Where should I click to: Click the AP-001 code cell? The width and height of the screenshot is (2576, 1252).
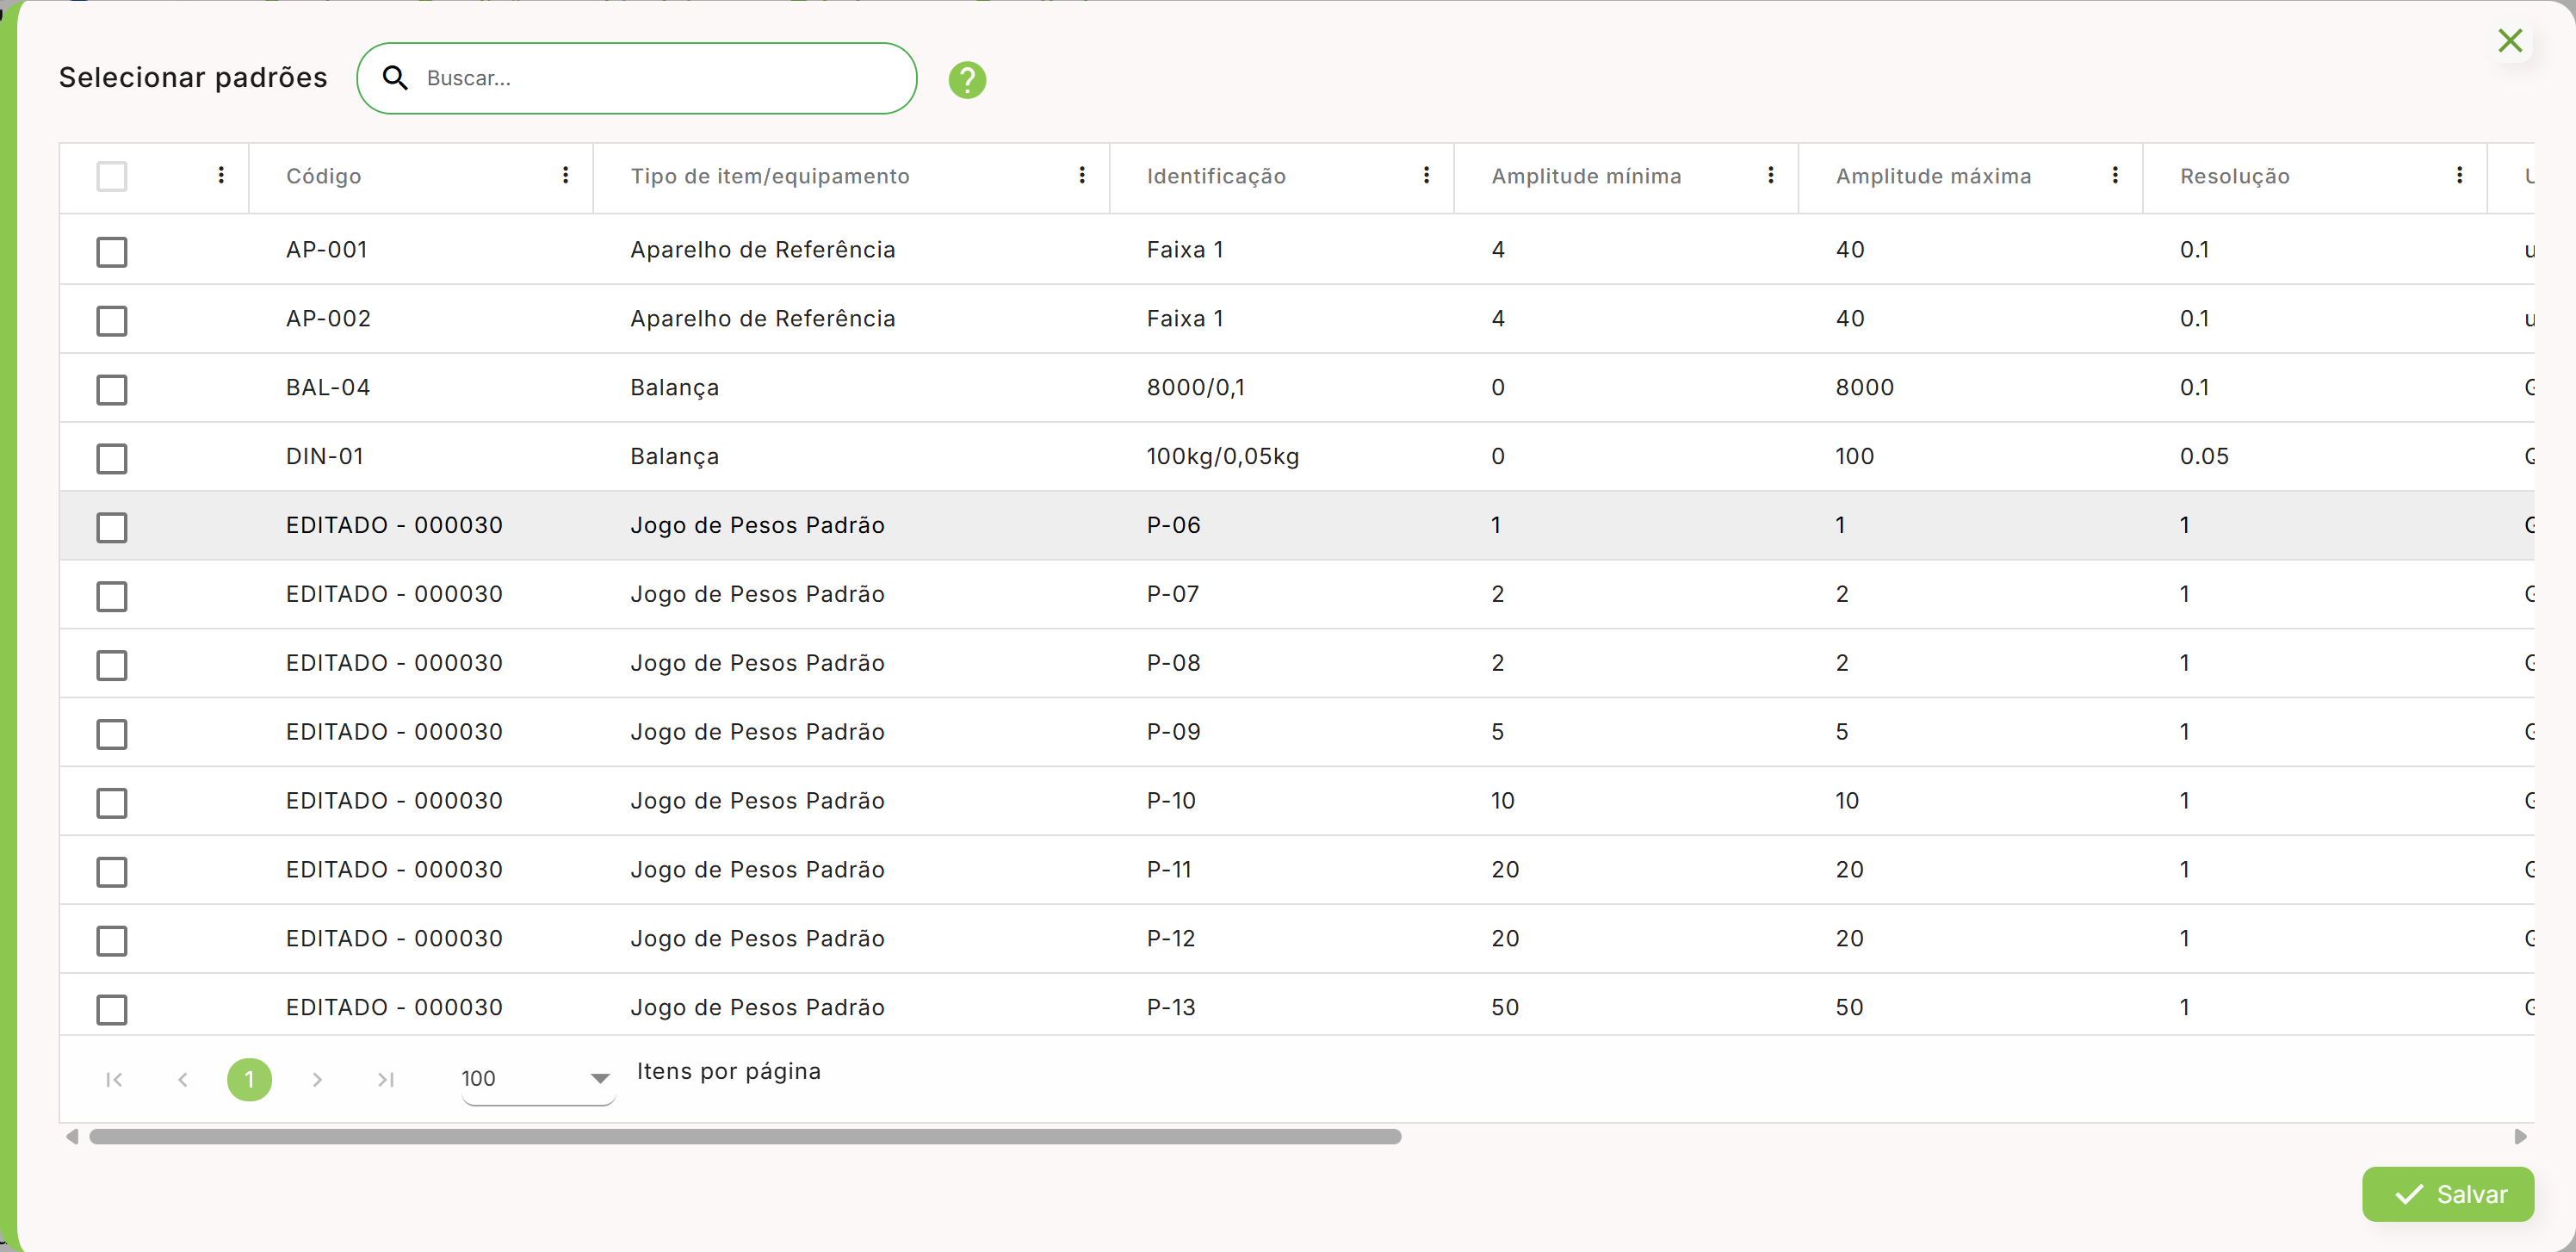(326, 250)
